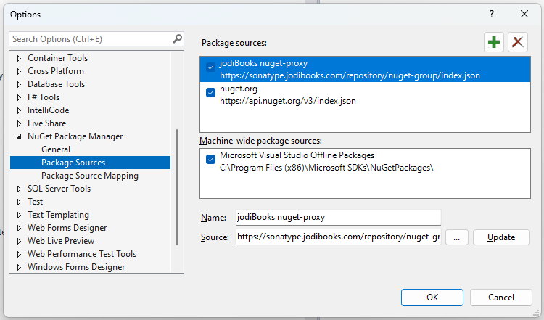Expand the Web Forms Designer node

[19, 229]
